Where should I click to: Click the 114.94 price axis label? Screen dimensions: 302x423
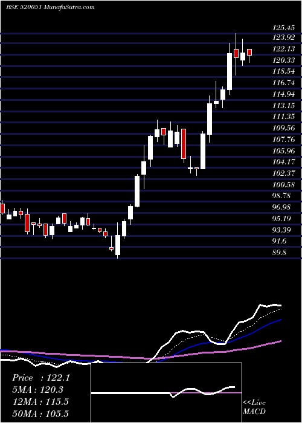[283, 94]
